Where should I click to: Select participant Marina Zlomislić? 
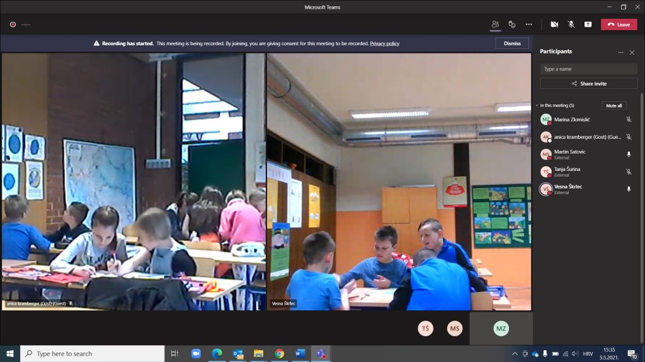point(586,119)
